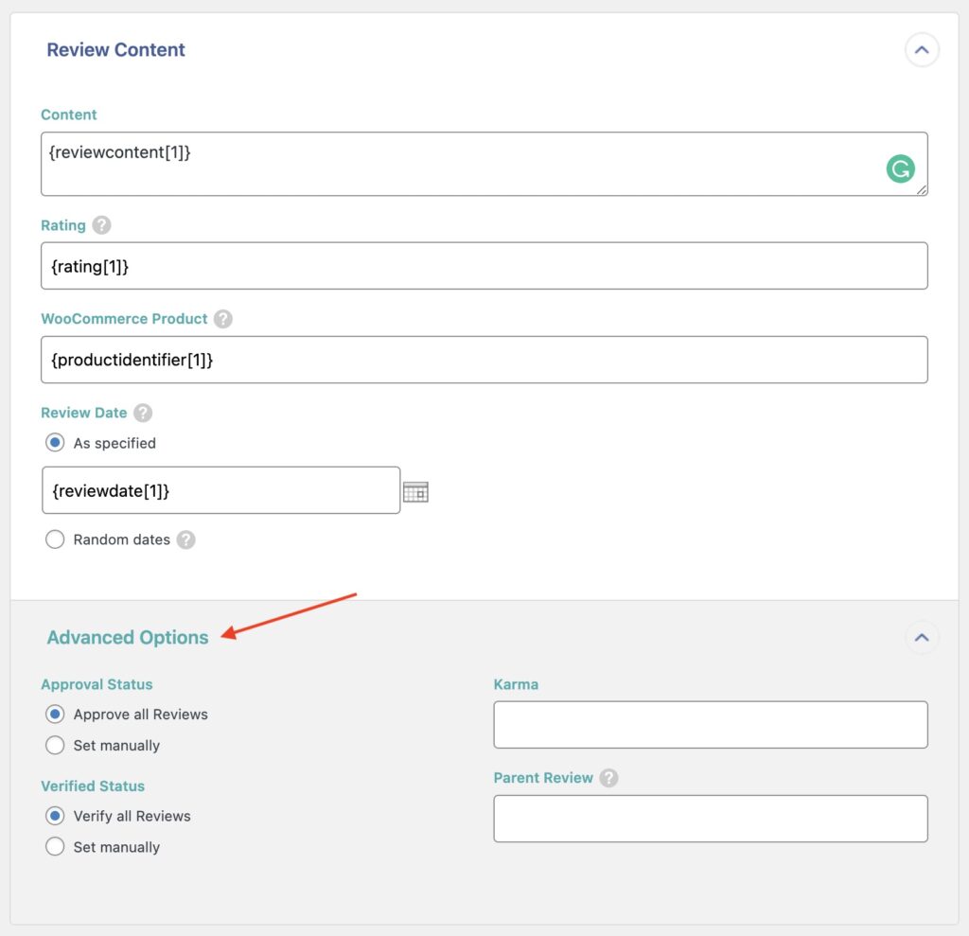
Task: Select Verify all Reviews option
Action: (55, 816)
